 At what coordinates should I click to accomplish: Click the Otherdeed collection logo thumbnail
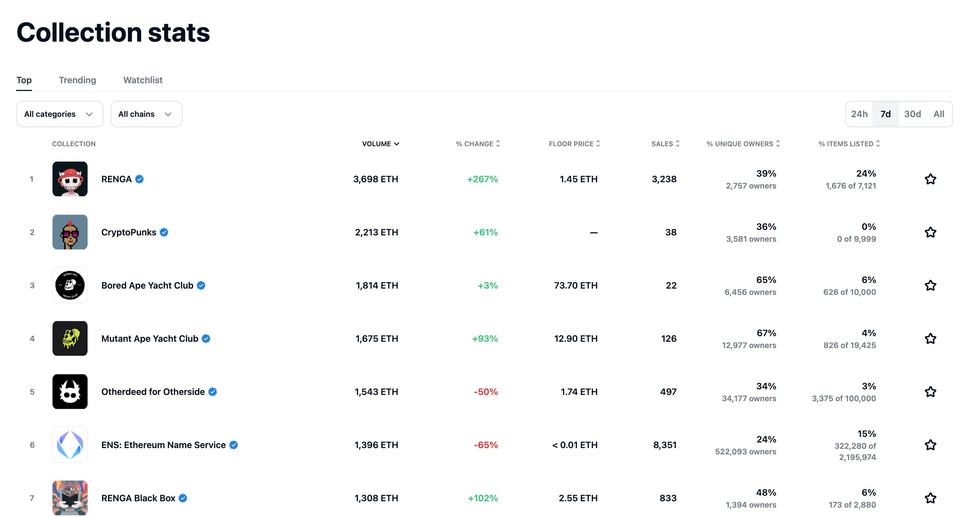[70, 392]
